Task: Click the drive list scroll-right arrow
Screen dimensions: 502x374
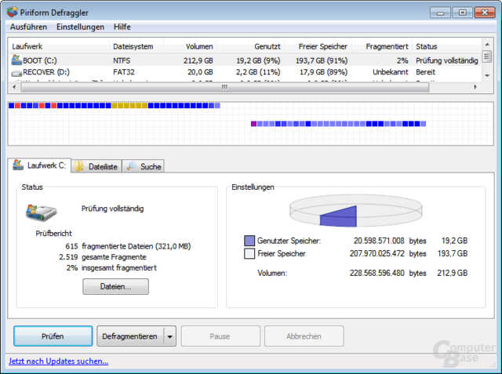Action: coord(475,87)
